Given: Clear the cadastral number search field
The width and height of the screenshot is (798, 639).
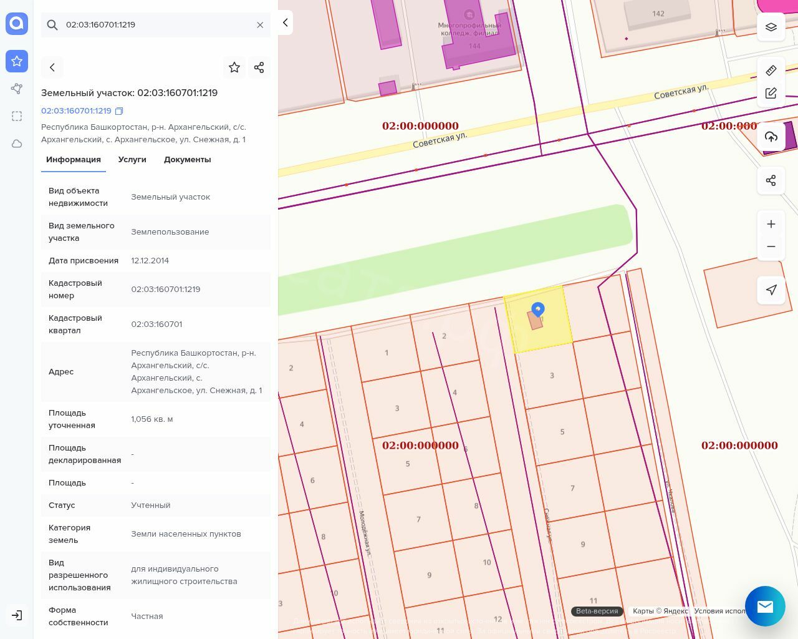Looking at the screenshot, I should pos(260,25).
